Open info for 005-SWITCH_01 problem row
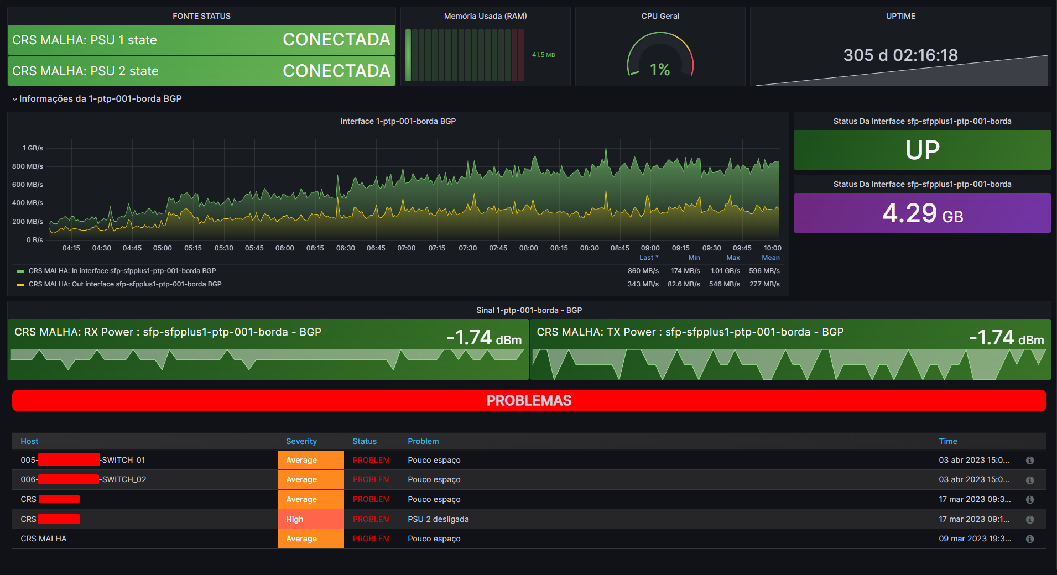The width and height of the screenshot is (1057, 575). [x=1029, y=460]
